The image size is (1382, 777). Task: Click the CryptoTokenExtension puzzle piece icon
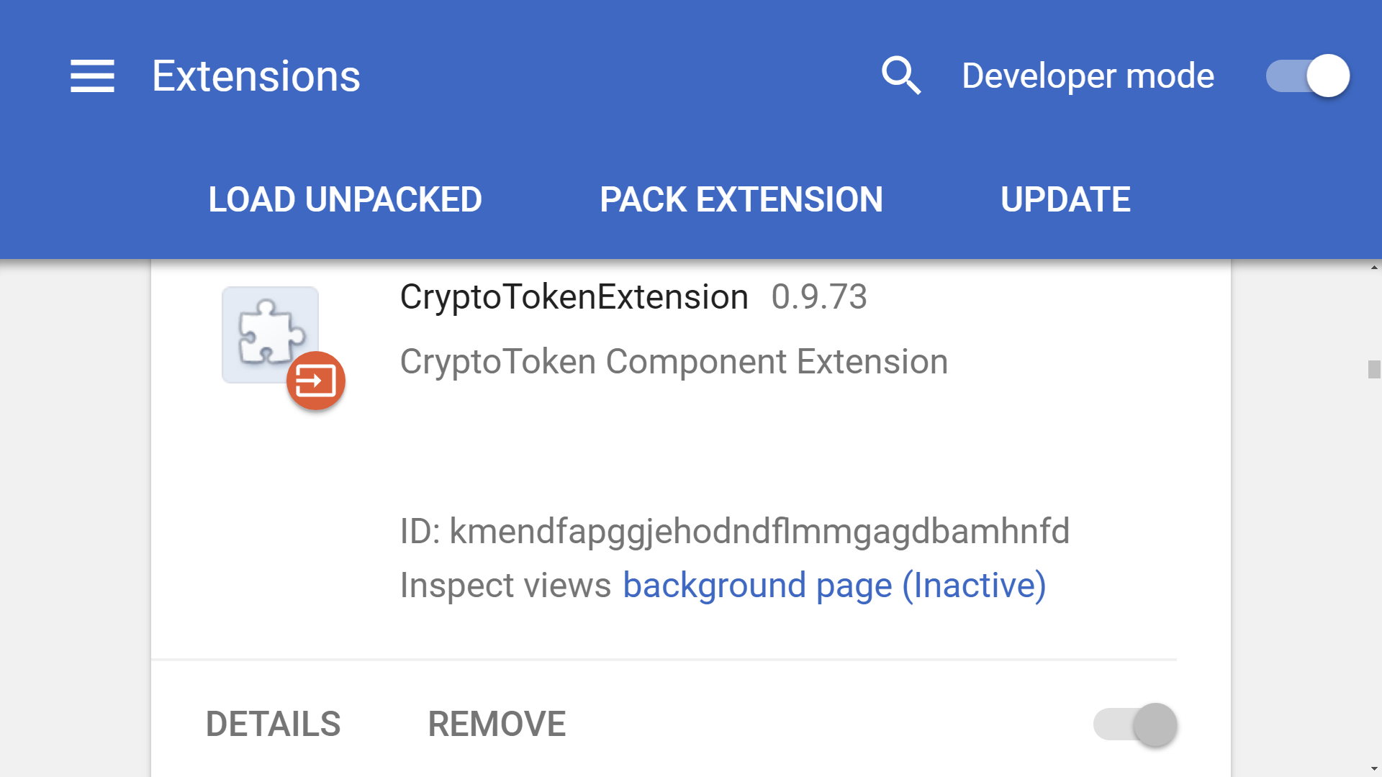coord(269,332)
